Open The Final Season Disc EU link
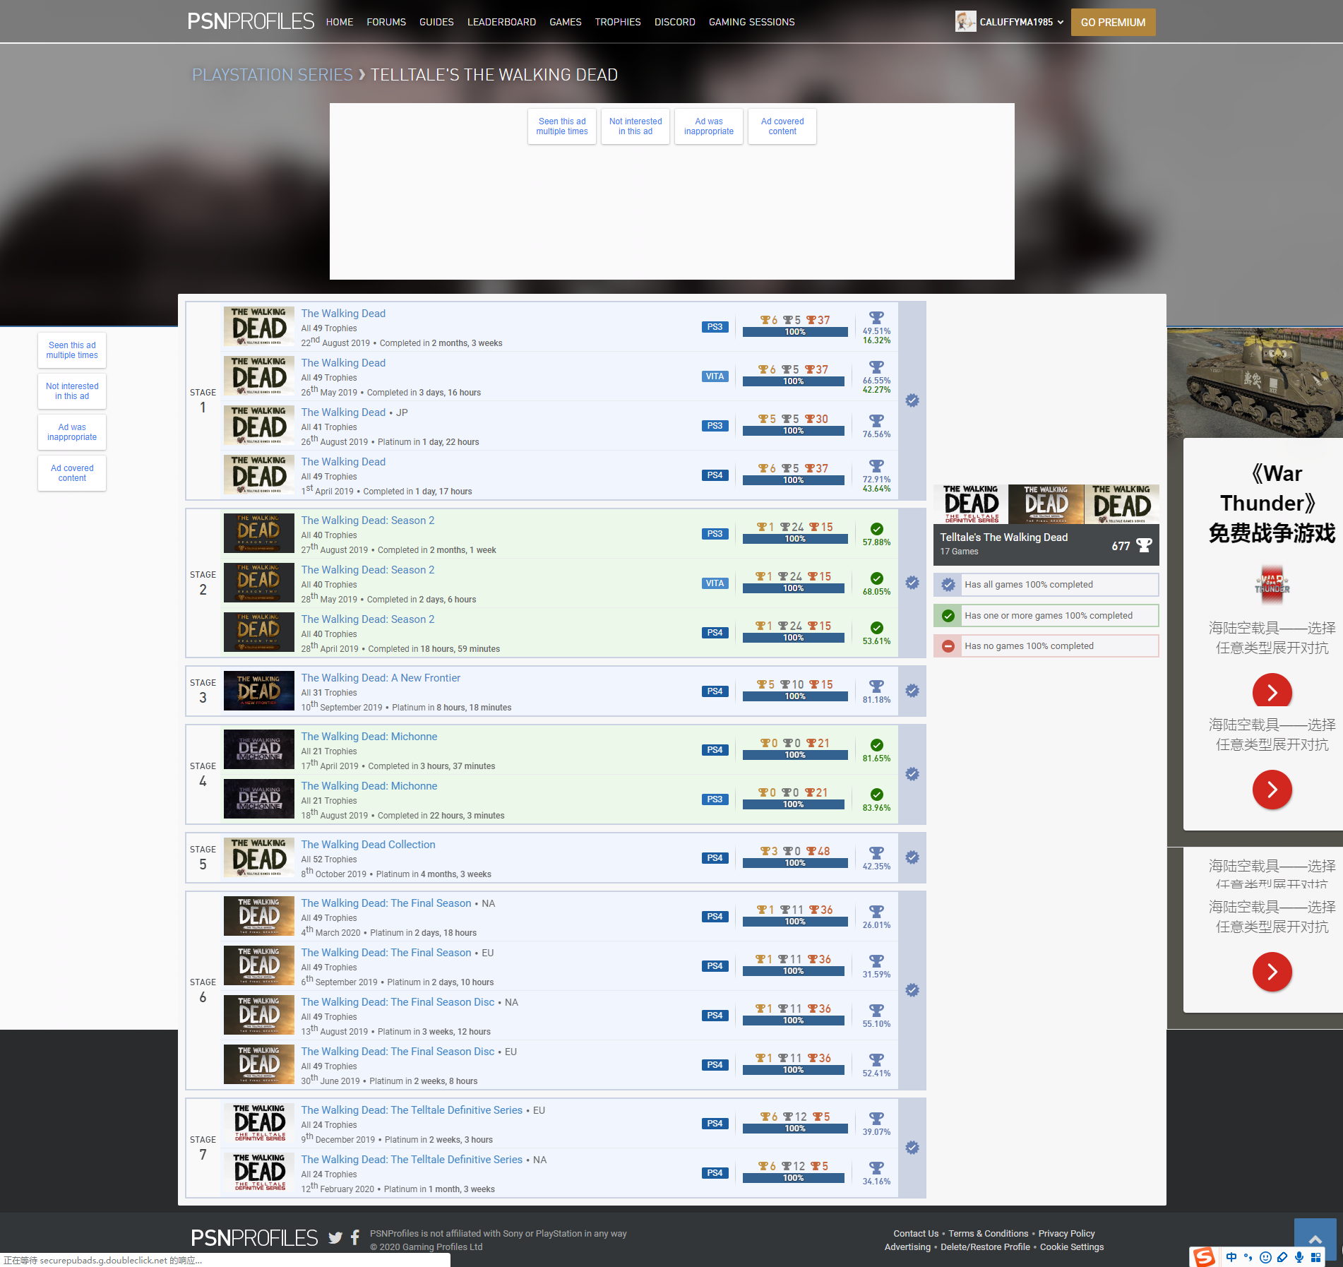The width and height of the screenshot is (1343, 1267). [x=398, y=1052]
